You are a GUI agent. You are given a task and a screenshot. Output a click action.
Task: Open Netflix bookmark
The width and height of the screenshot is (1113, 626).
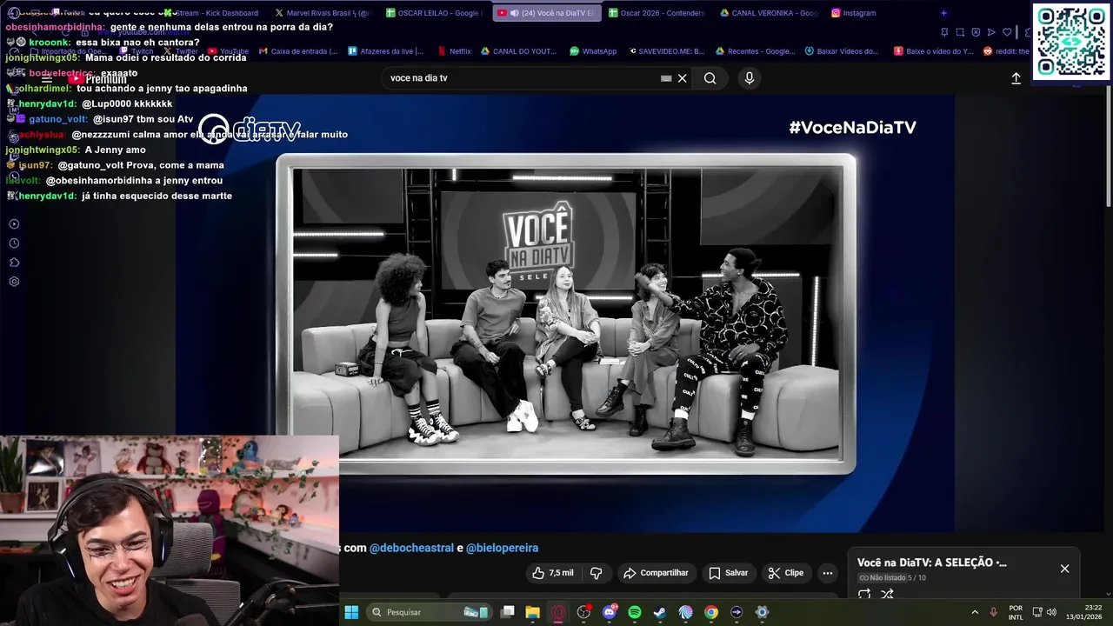(x=454, y=51)
